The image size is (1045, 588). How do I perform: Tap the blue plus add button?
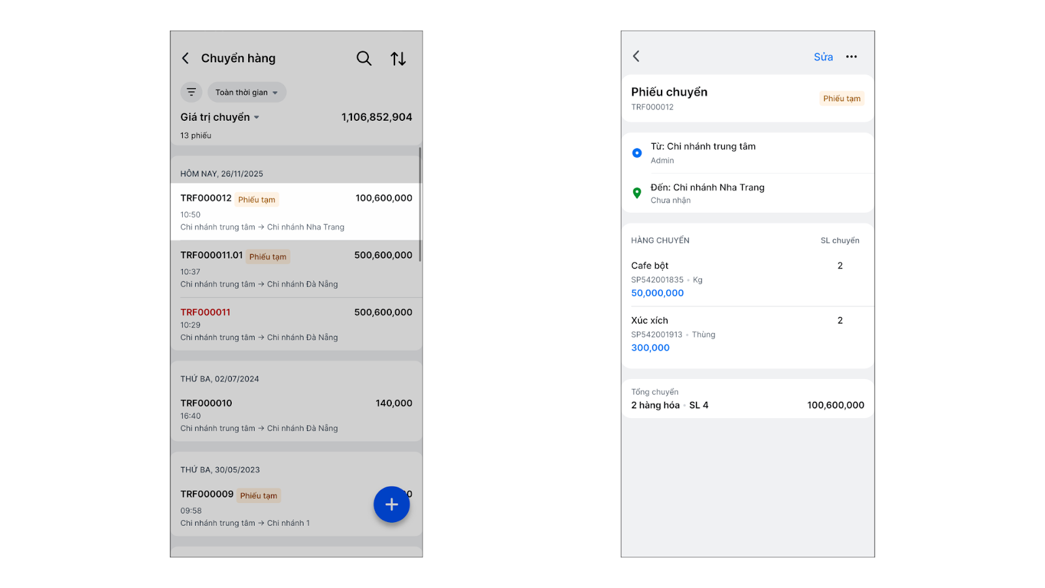(x=391, y=504)
